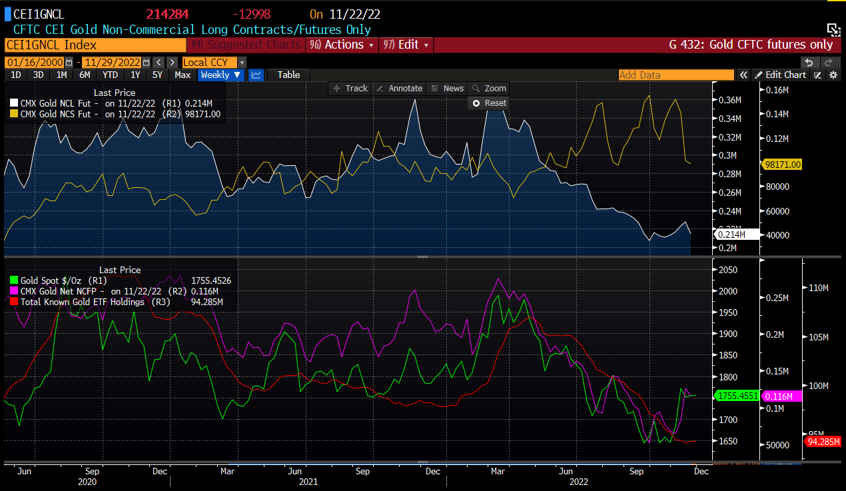Click the double-chevron collapse icon

[743, 75]
